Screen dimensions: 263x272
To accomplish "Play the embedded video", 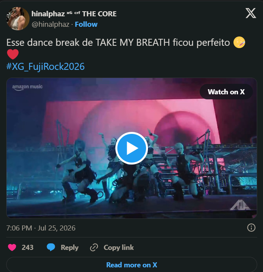I will click(x=131, y=148).
